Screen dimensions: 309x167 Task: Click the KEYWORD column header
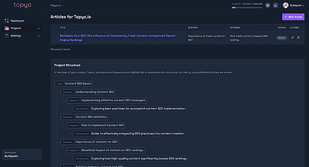[235, 28]
